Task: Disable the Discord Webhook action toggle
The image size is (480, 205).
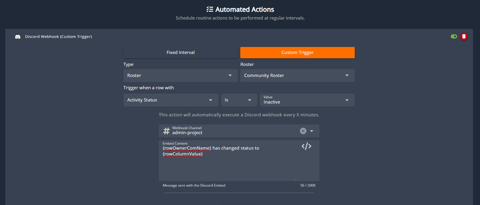Action: 454,36
